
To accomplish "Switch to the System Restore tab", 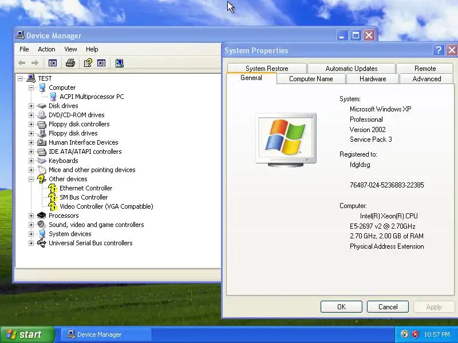I will click(267, 68).
